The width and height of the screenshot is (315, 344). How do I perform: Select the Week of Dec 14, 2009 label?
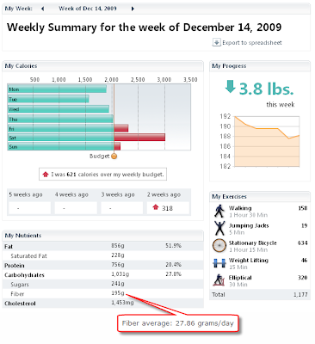coord(88,9)
